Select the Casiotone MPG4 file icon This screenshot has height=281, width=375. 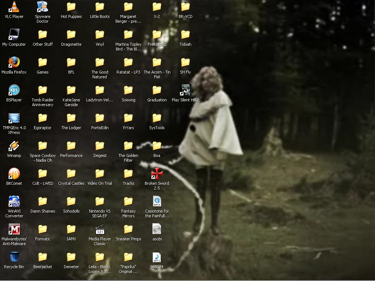[157, 202]
